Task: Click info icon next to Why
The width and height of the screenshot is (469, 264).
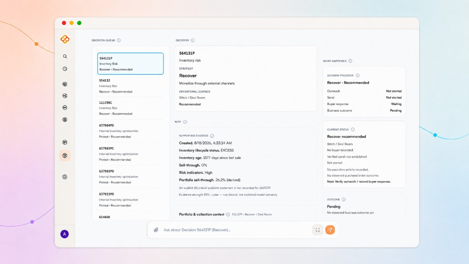Action: click(x=185, y=122)
